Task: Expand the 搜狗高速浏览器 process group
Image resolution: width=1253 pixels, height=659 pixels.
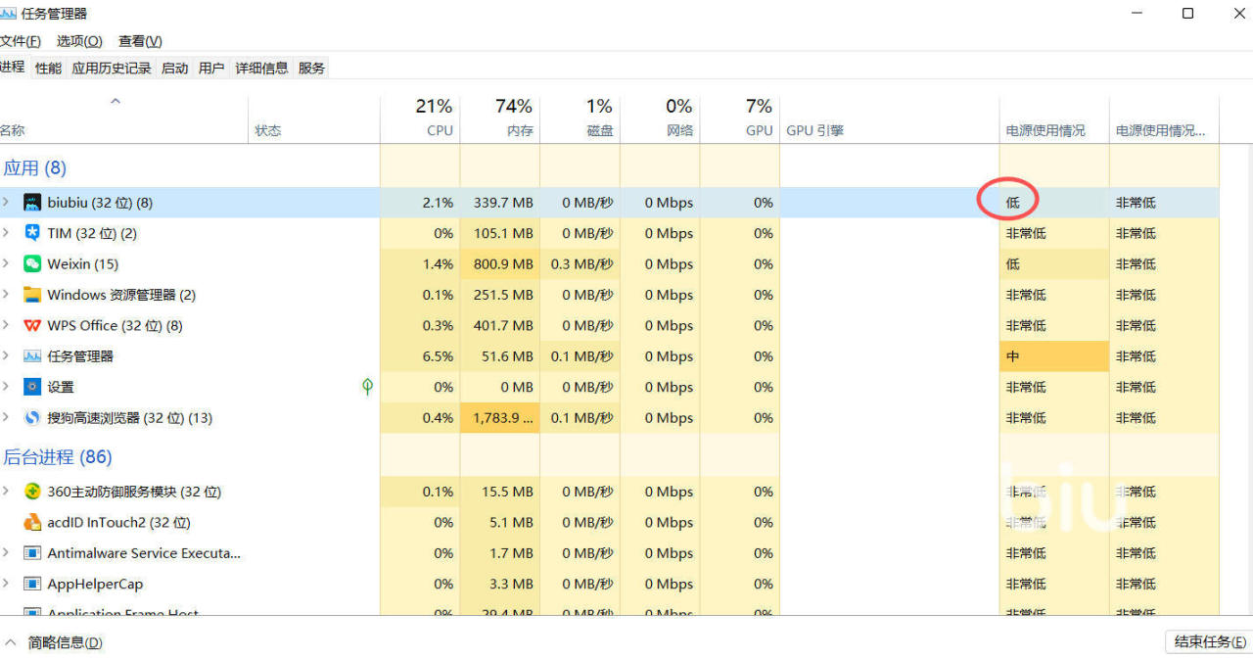Action: 6,418
